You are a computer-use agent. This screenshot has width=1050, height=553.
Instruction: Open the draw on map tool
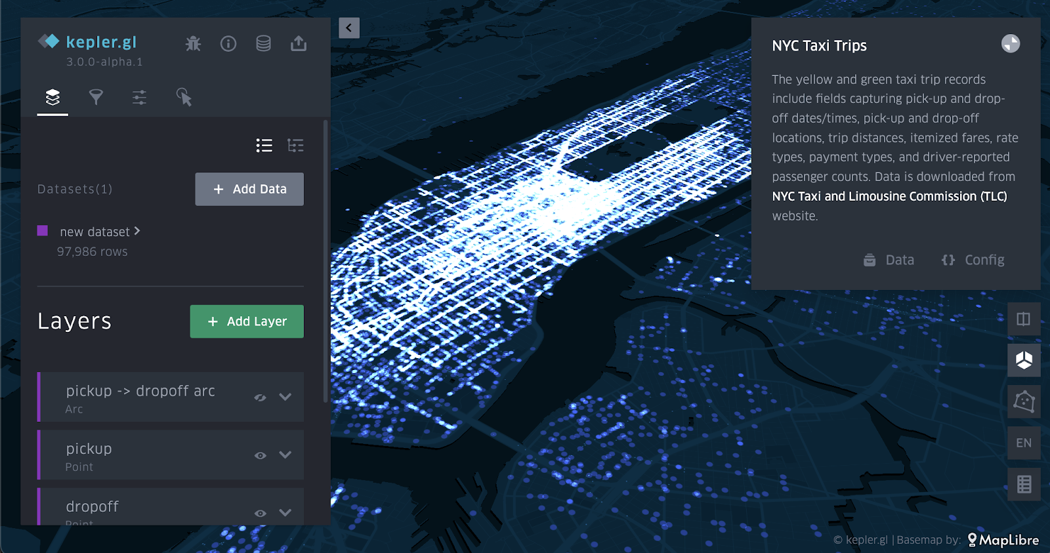(1024, 401)
